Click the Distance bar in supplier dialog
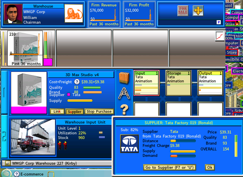Screen dimensions: 243x177 point(183,141)
